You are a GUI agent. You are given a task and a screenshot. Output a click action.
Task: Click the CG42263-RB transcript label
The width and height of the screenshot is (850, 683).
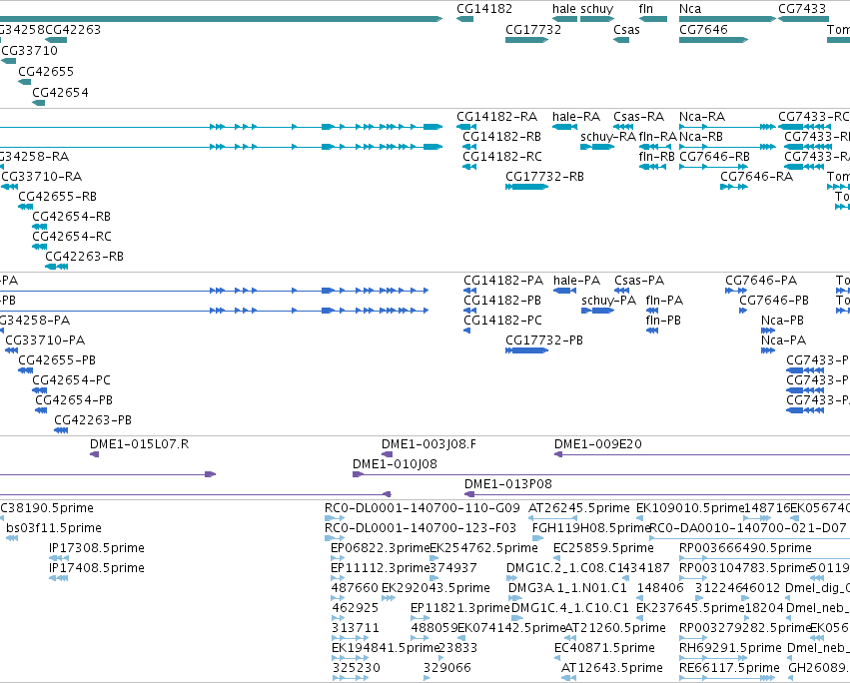[x=85, y=257]
